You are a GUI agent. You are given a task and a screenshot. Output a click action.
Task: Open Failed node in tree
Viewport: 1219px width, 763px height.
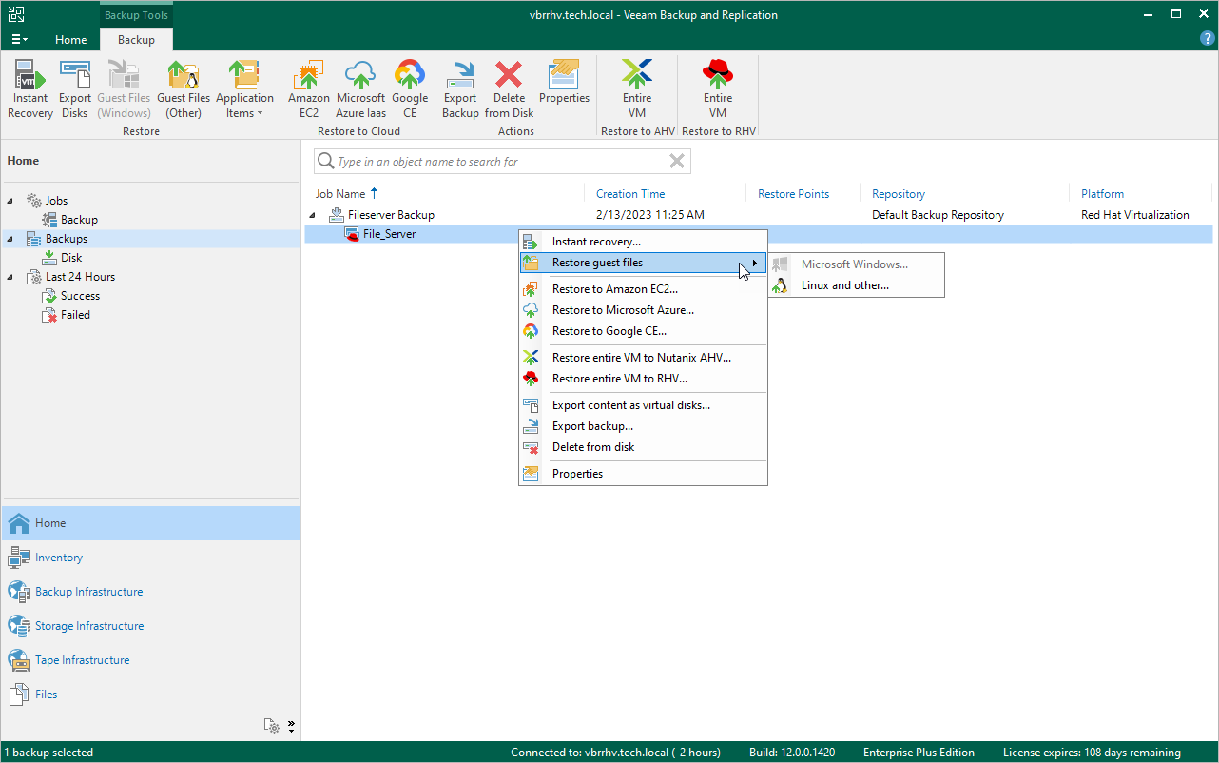click(x=67, y=315)
